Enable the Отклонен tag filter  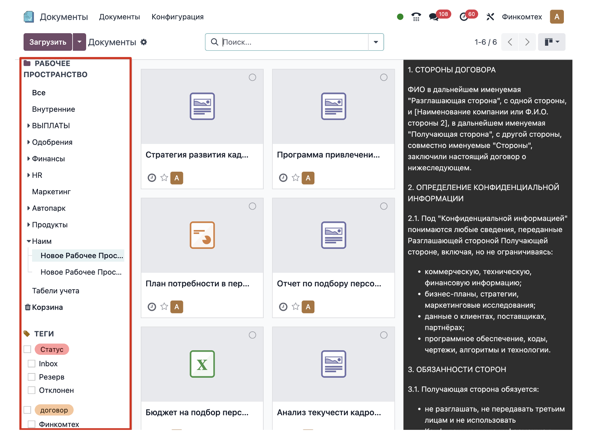coord(32,390)
